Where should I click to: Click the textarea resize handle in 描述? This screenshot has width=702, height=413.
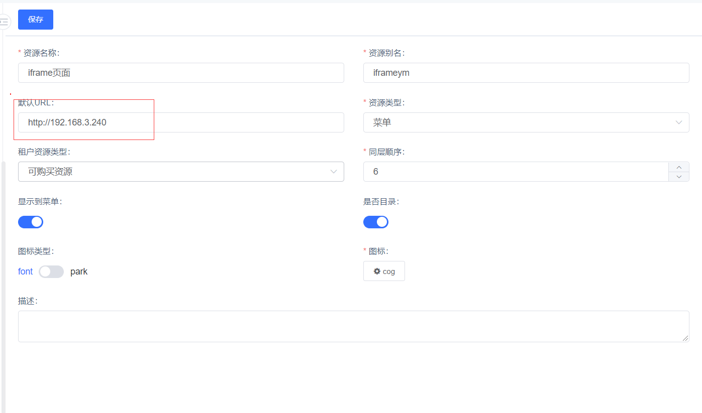click(x=685, y=339)
